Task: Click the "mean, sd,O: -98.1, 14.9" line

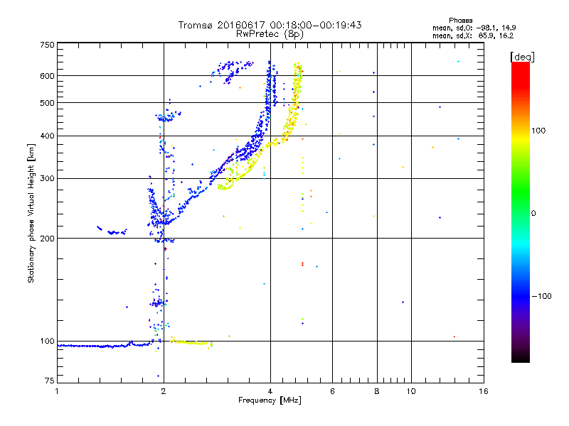Action: tap(474, 28)
